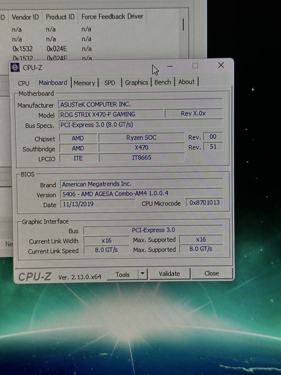Click the IT8665 LPCIO field
The height and width of the screenshot is (375, 281).
[142, 157]
